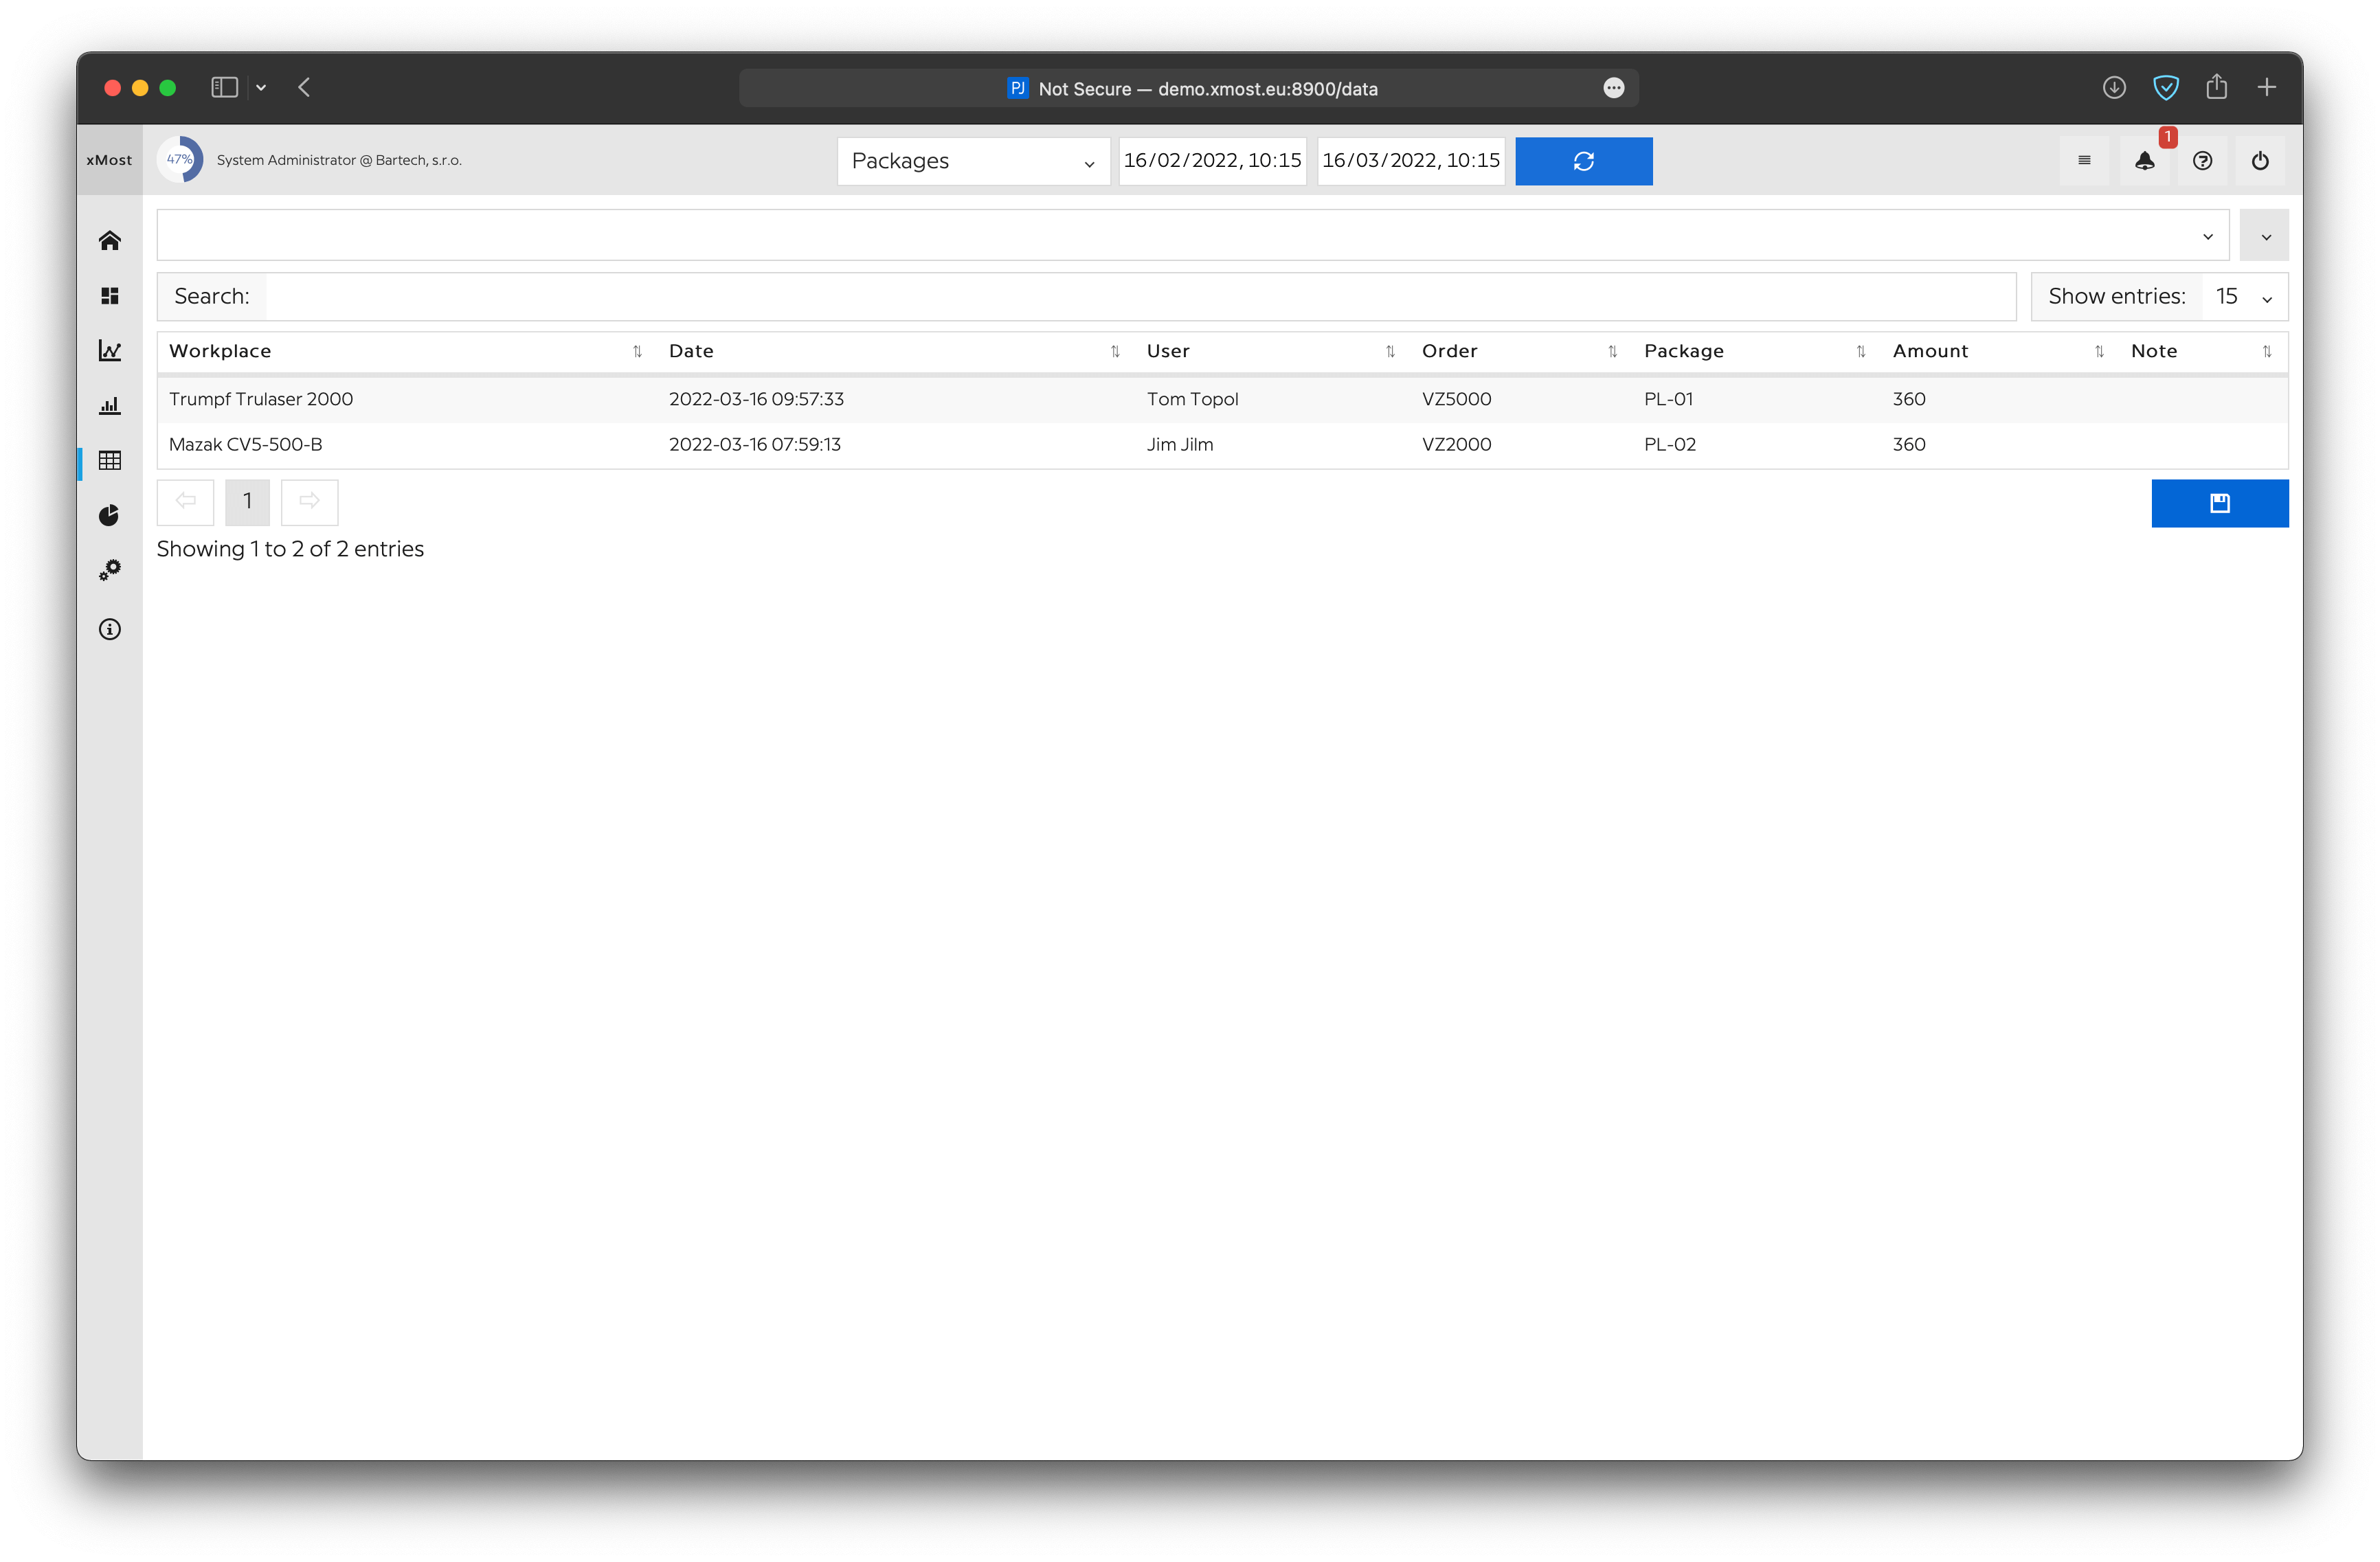Change Show entries count dropdown

click(x=2243, y=297)
